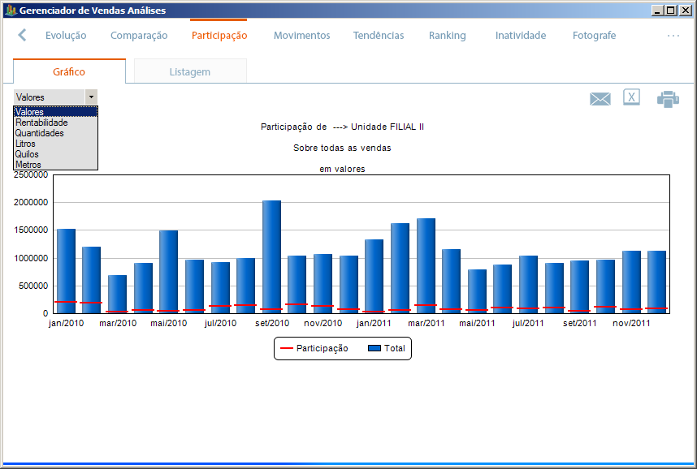This screenshot has width=697, height=469.
Task: Pick Litros from the list
Action: (26, 144)
